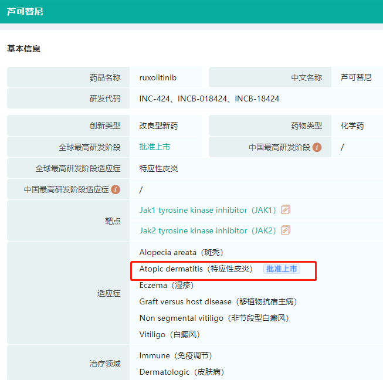This screenshot has width=383, height=380.
Task: Select Eczema (湿疹) indication
Action: (167, 285)
